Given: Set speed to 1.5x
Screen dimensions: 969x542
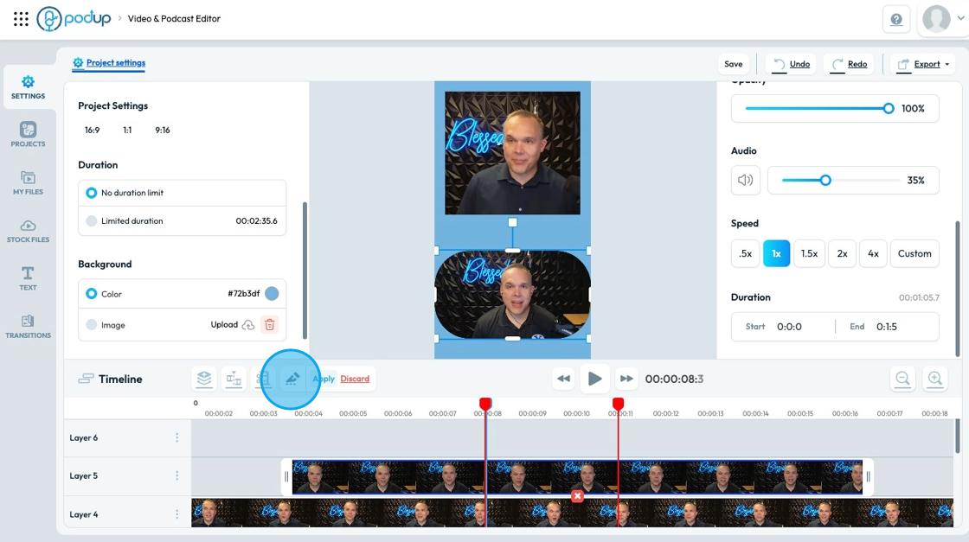Looking at the screenshot, I should point(809,254).
